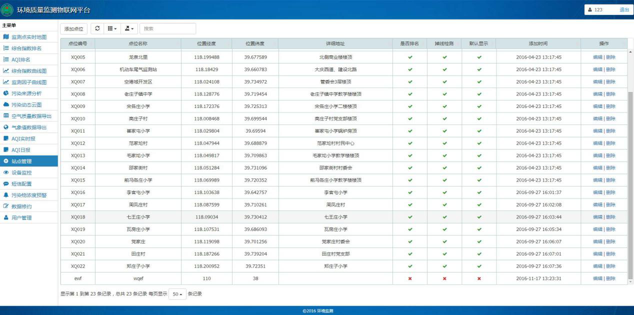Click the 搜索 search input field
Image resolution: width=634 pixels, height=315 pixels.
pos(167,28)
